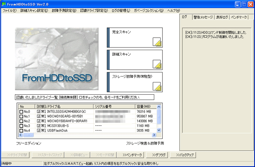Click the [状態]:ドライブ名 column header
The height and width of the screenshot is (167, 255).
click(x=64, y=107)
